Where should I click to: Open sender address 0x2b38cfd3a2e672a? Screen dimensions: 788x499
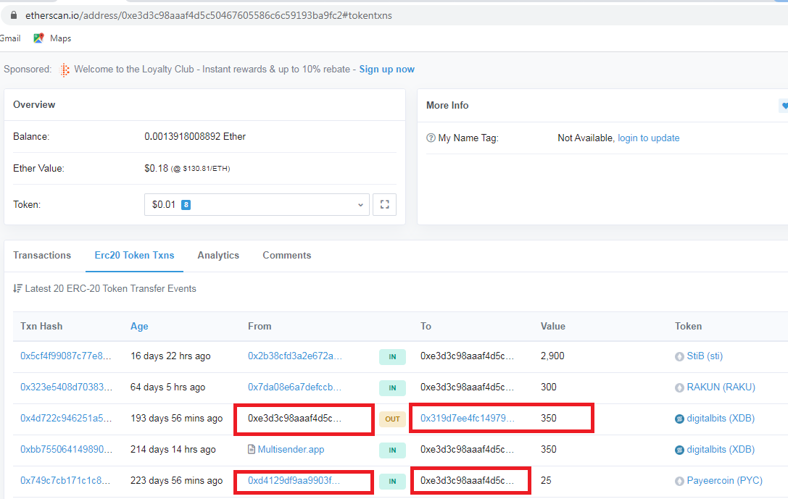pos(295,356)
